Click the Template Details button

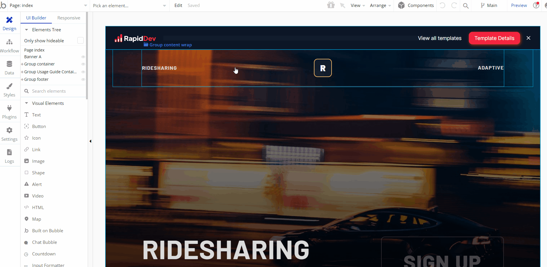click(494, 38)
